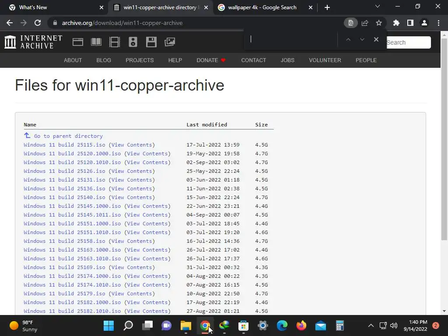Open the Calculator app from the taskbar
Viewport: 448px width, 336px height.
(339, 325)
